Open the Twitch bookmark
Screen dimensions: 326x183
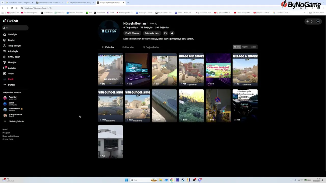[x=111, y=12]
